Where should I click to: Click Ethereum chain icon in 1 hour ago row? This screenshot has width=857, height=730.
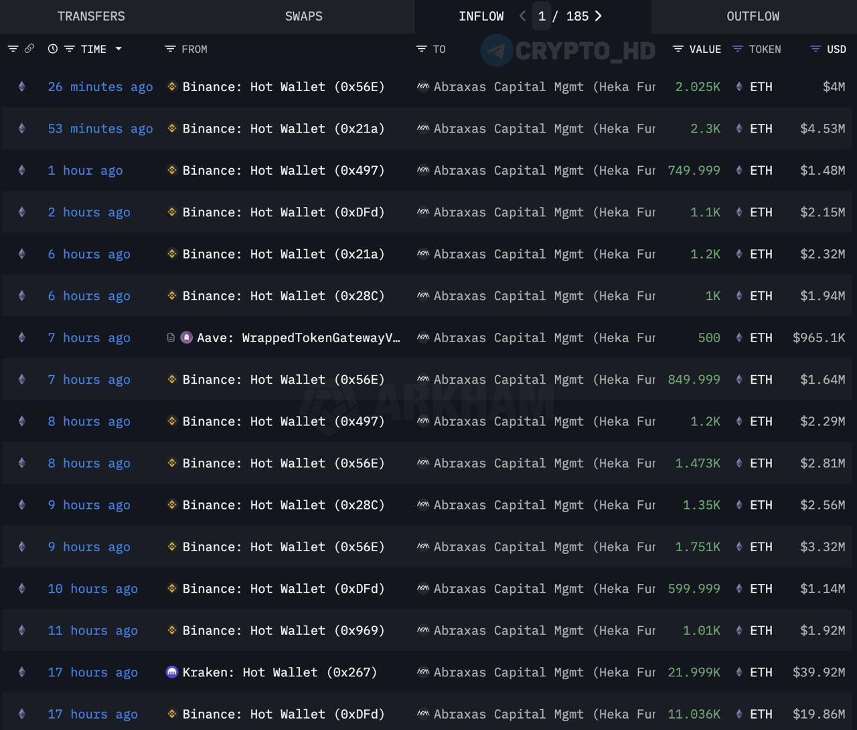pyautogui.click(x=22, y=170)
